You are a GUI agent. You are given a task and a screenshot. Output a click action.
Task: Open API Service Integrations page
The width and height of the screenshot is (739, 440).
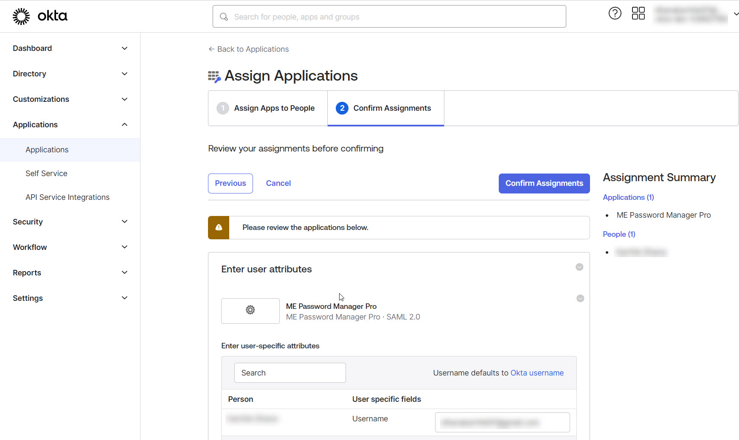[x=67, y=197]
